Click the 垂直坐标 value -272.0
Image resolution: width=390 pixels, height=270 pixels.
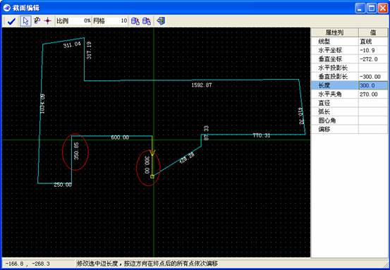pyautogui.click(x=373, y=59)
